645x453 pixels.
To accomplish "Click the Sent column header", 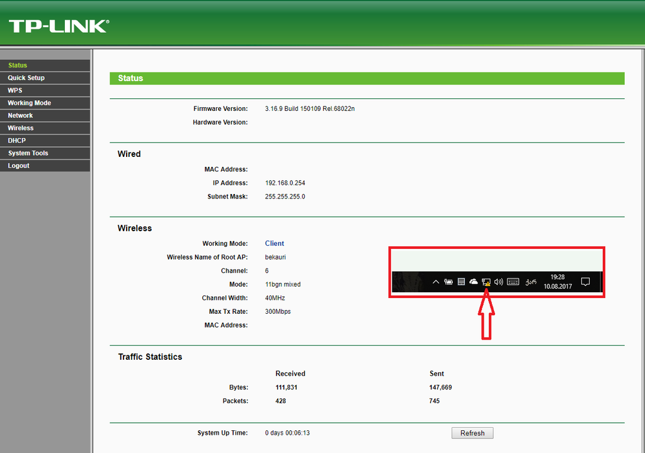I will (x=437, y=374).
